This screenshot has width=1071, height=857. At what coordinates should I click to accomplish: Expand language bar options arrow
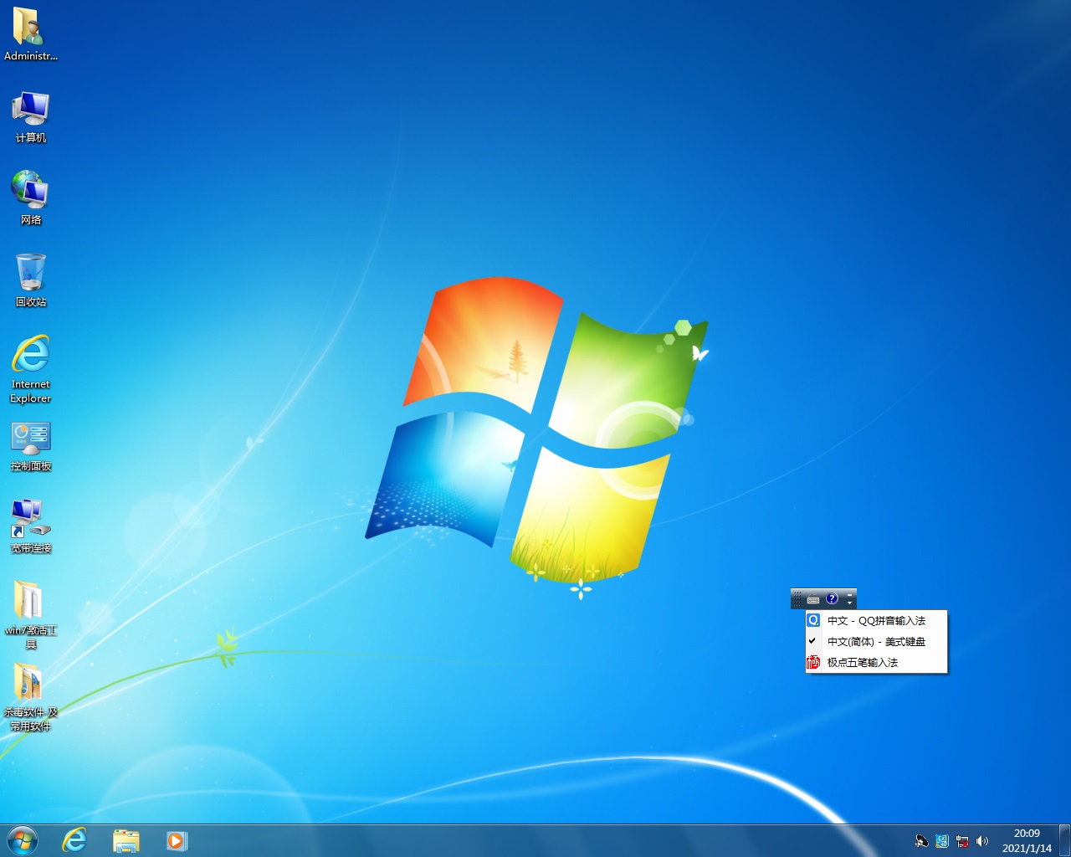850,603
